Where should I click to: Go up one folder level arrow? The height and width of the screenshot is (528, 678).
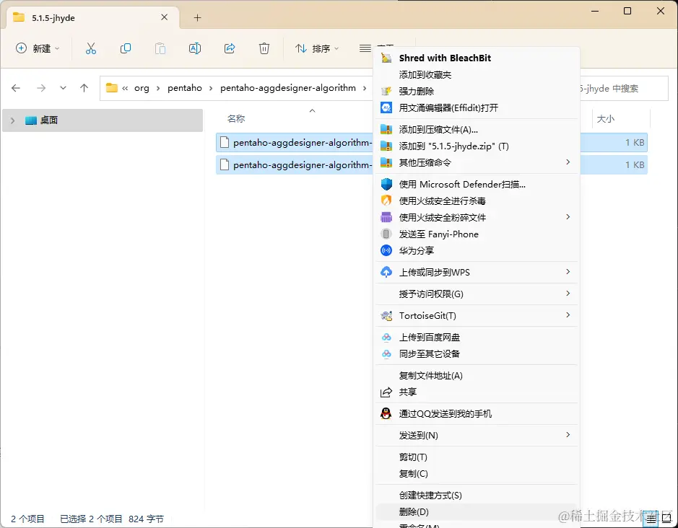tap(84, 88)
